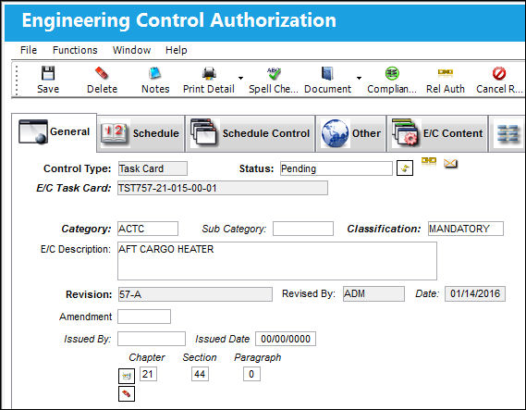
Task: Open the partially visible last tab icon
Action: point(508,133)
